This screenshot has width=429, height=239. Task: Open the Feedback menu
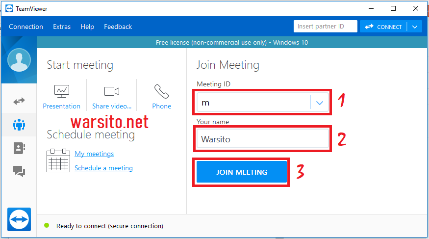(118, 27)
